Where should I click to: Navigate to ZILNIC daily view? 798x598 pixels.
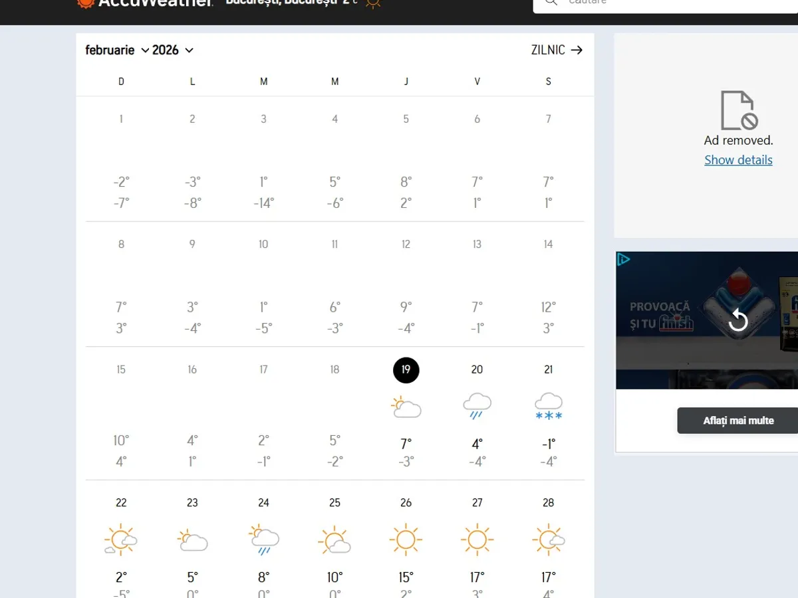tap(557, 50)
